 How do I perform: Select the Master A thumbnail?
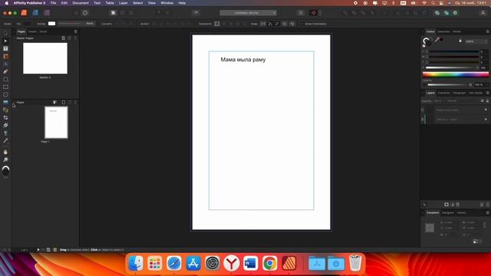point(45,58)
